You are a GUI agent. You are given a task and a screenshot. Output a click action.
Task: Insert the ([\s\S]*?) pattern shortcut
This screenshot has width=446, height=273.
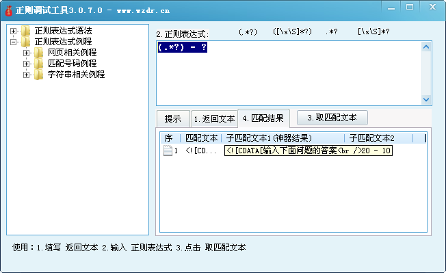[x=292, y=31]
